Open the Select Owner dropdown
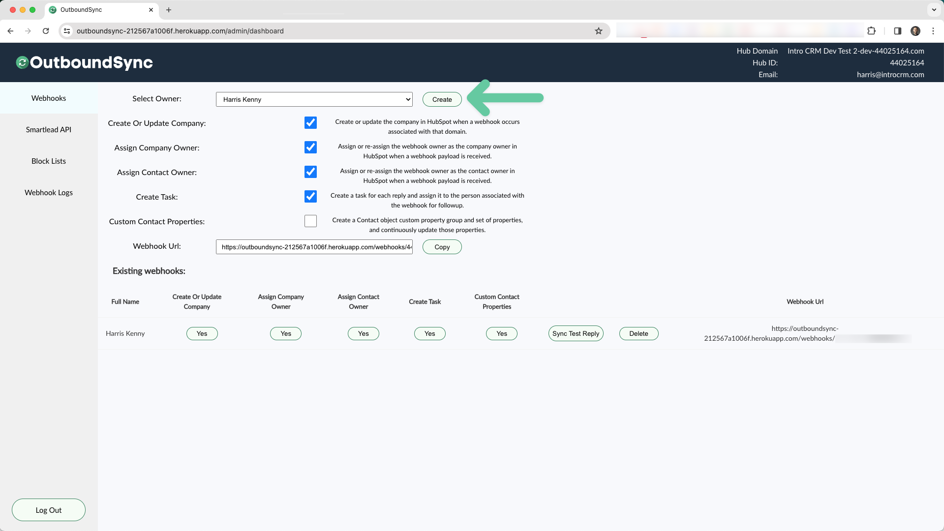This screenshot has height=531, width=944. (314, 99)
